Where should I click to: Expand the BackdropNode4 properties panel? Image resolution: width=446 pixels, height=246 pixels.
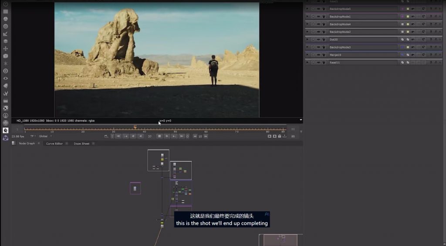(307, 24)
